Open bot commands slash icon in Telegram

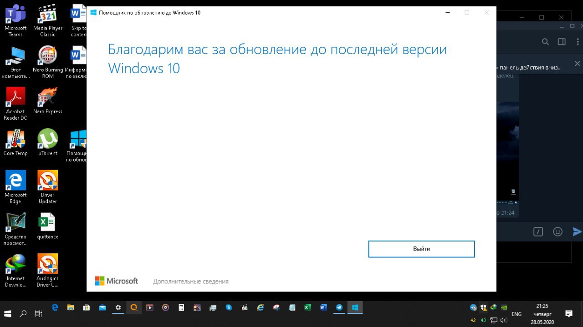coord(538,231)
